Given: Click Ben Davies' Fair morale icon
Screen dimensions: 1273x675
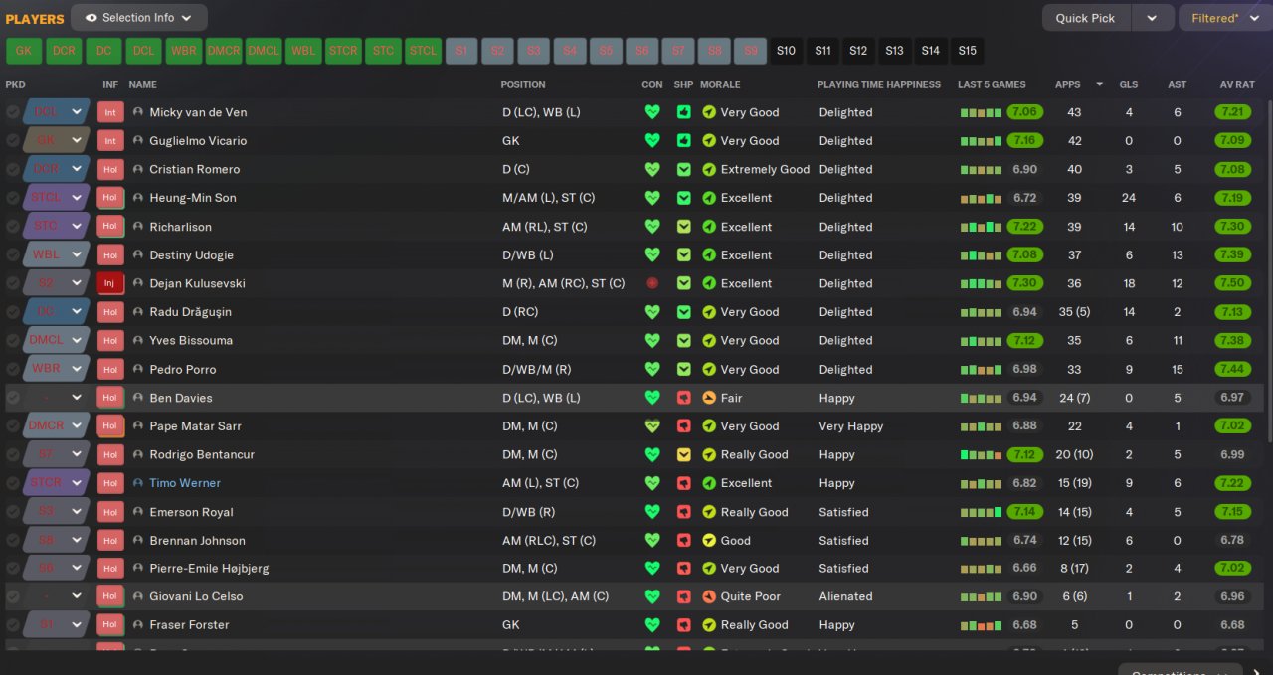Looking at the screenshot, I should pyautogui.click(x=708, y=398).
